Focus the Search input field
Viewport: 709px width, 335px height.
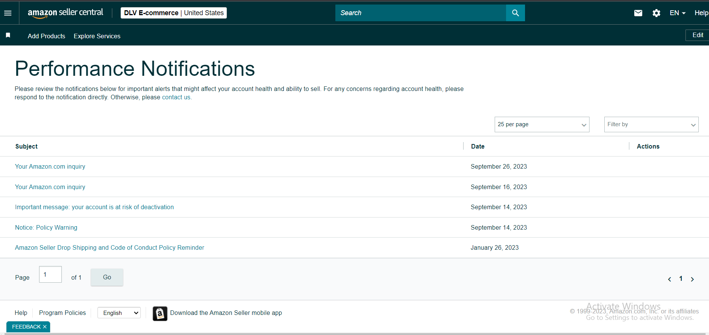tap(421, 13)
